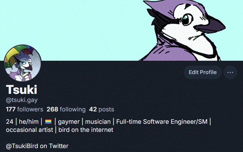Click "bird on the internet" bio text
243x152 pixels.
(x=86, y=130)
